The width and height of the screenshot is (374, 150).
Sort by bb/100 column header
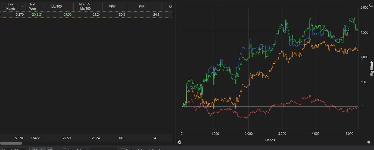(x=57, y=6)
